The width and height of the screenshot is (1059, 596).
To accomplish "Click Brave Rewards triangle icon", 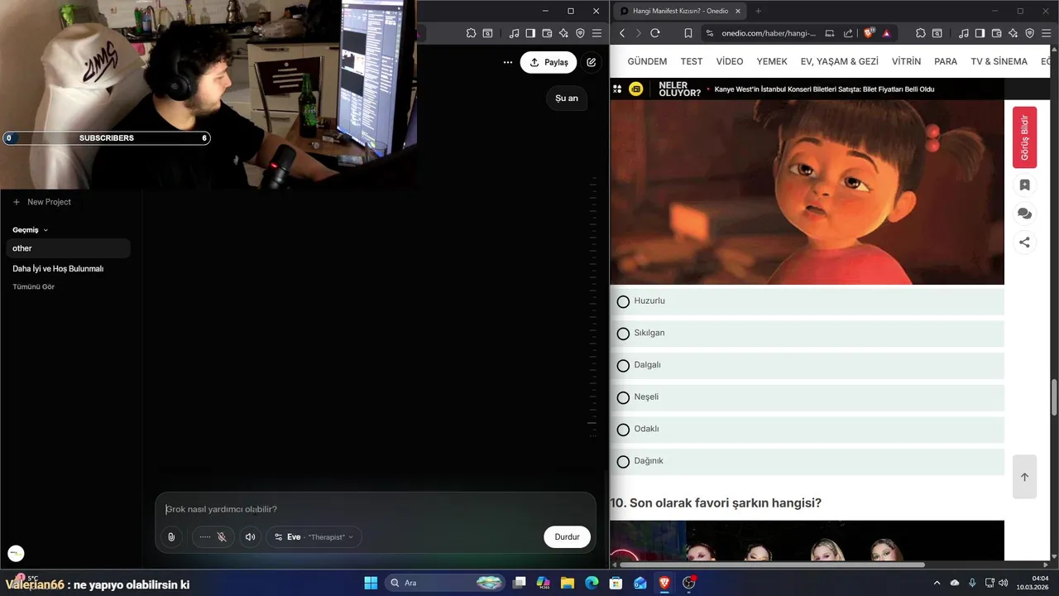I will coord(886,33).
